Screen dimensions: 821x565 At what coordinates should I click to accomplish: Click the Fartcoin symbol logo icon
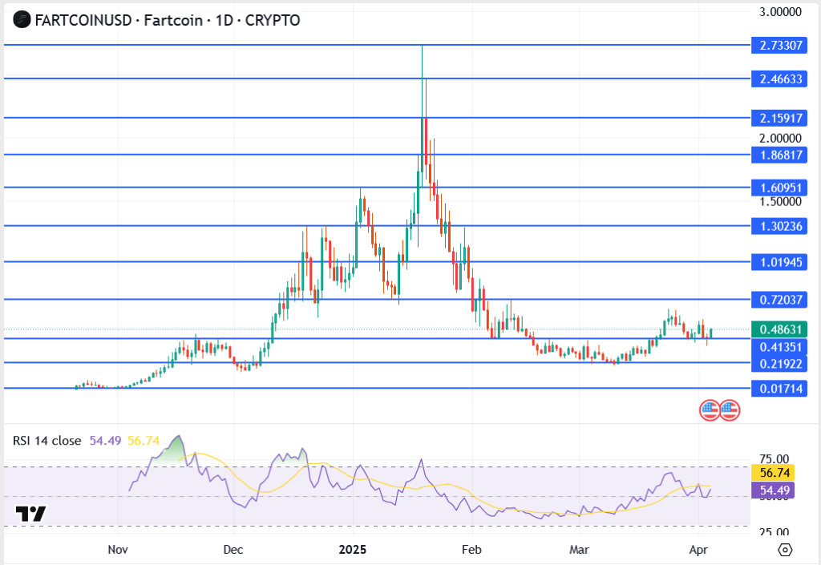[20, 20]
